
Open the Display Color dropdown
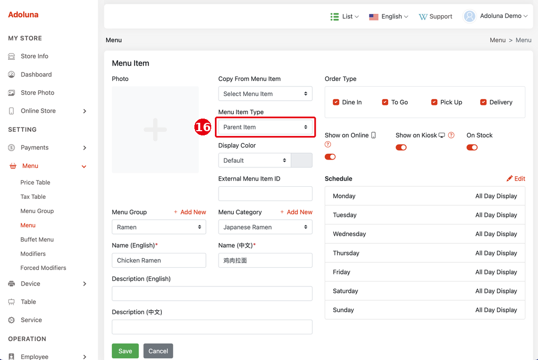coord(255,161)
